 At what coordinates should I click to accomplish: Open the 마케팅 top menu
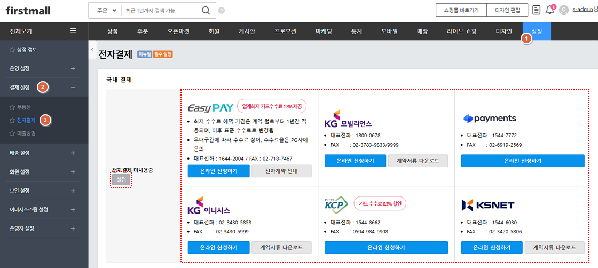pos(324,31)
